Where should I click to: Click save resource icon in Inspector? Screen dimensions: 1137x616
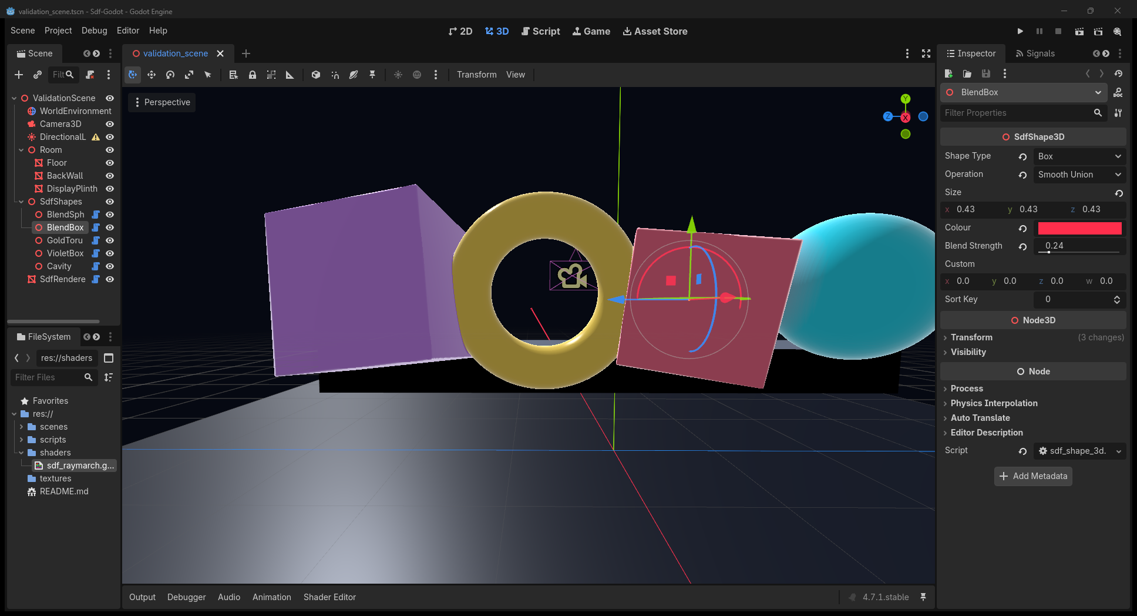(986, 73)
